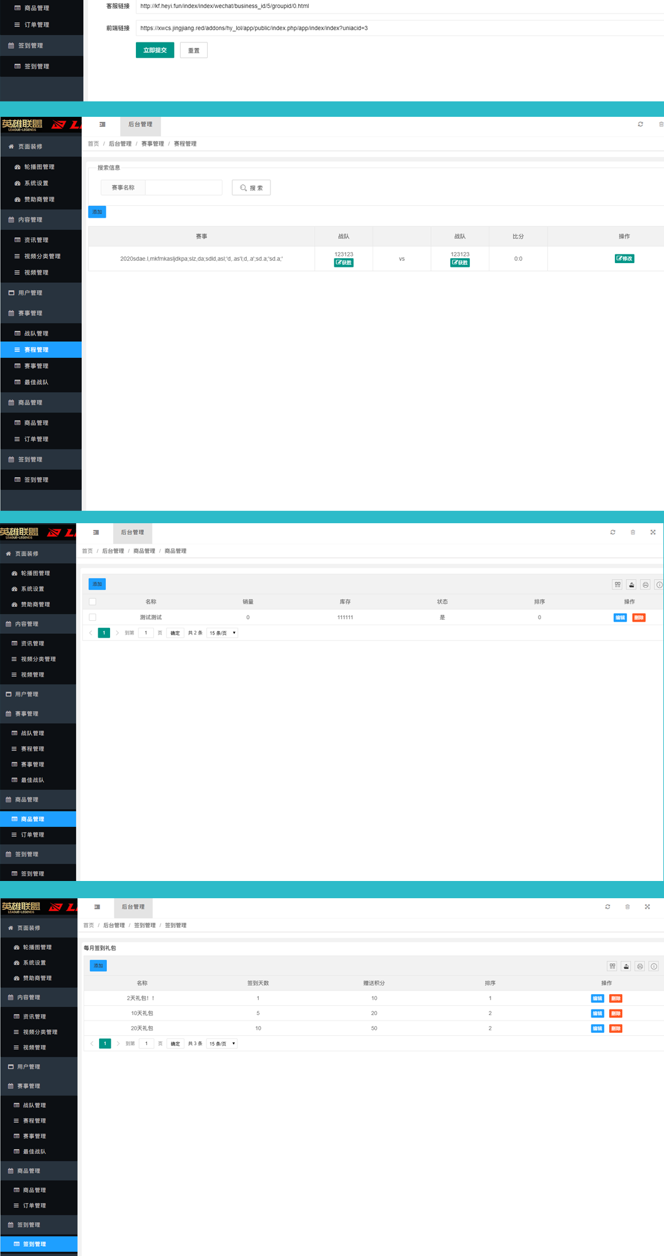Go to next page arrow in 签到管理 pagination
Viewport: 664px width, 1256px height.
point(118,1043)
